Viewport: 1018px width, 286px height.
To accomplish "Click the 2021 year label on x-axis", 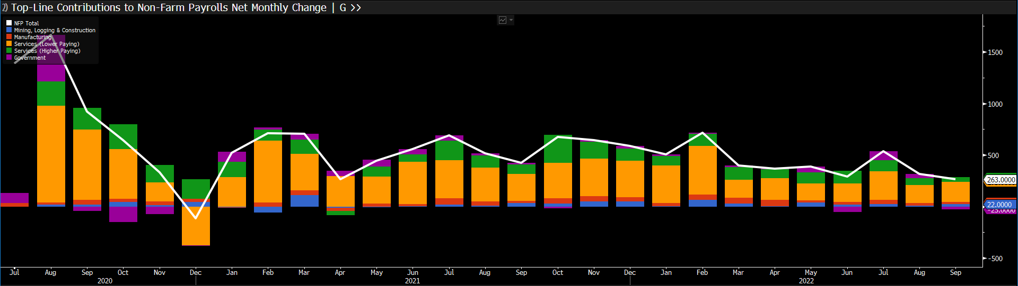I will click(x=413, y=281).
